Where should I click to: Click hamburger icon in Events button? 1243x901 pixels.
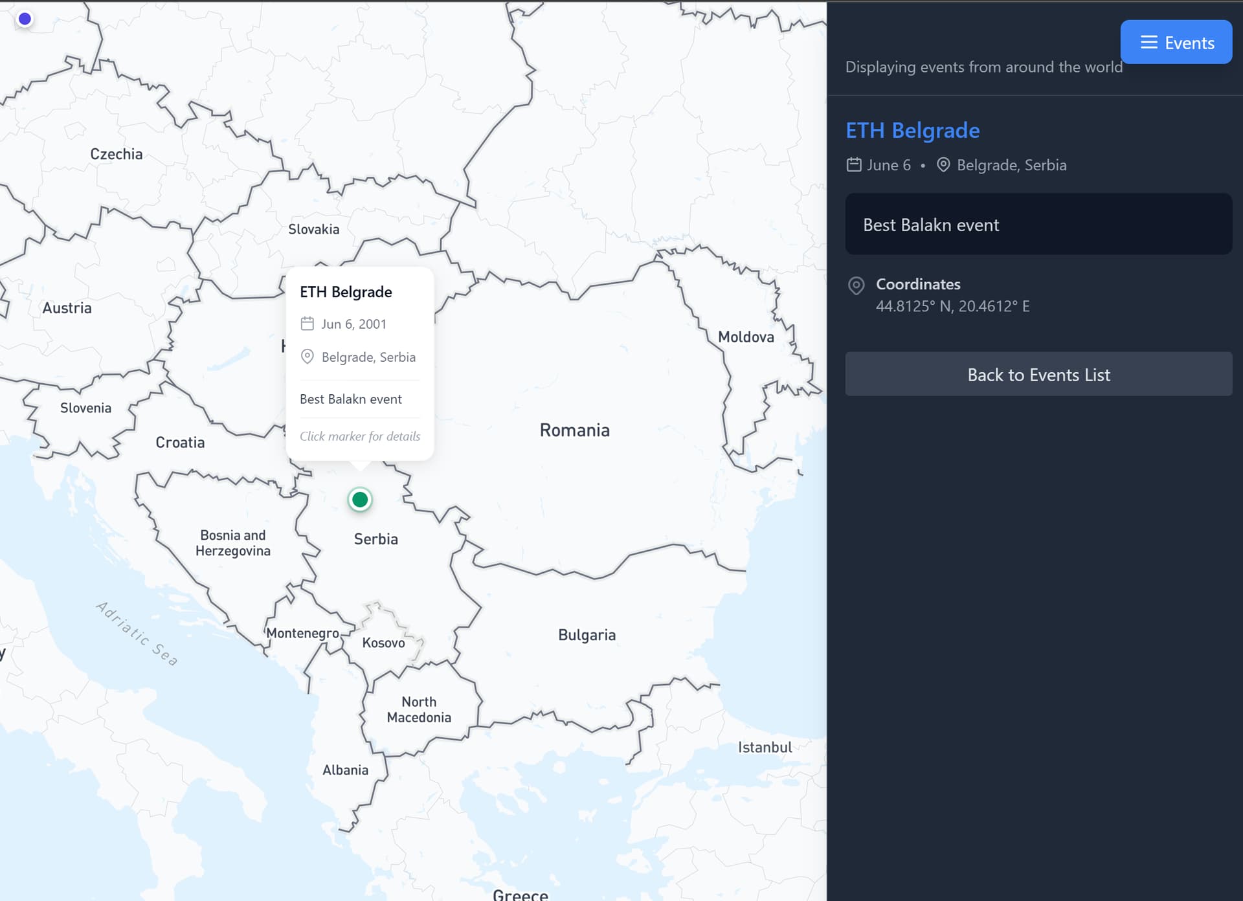[x=1149, y=42]
